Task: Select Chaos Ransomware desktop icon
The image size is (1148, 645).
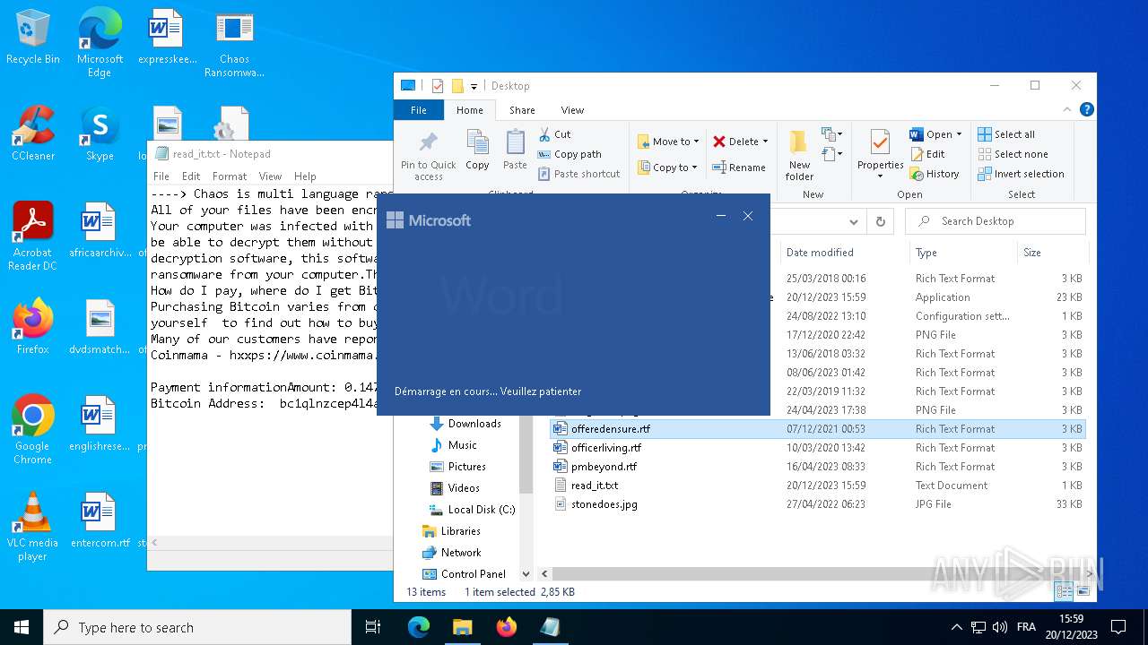Action: 234,44
